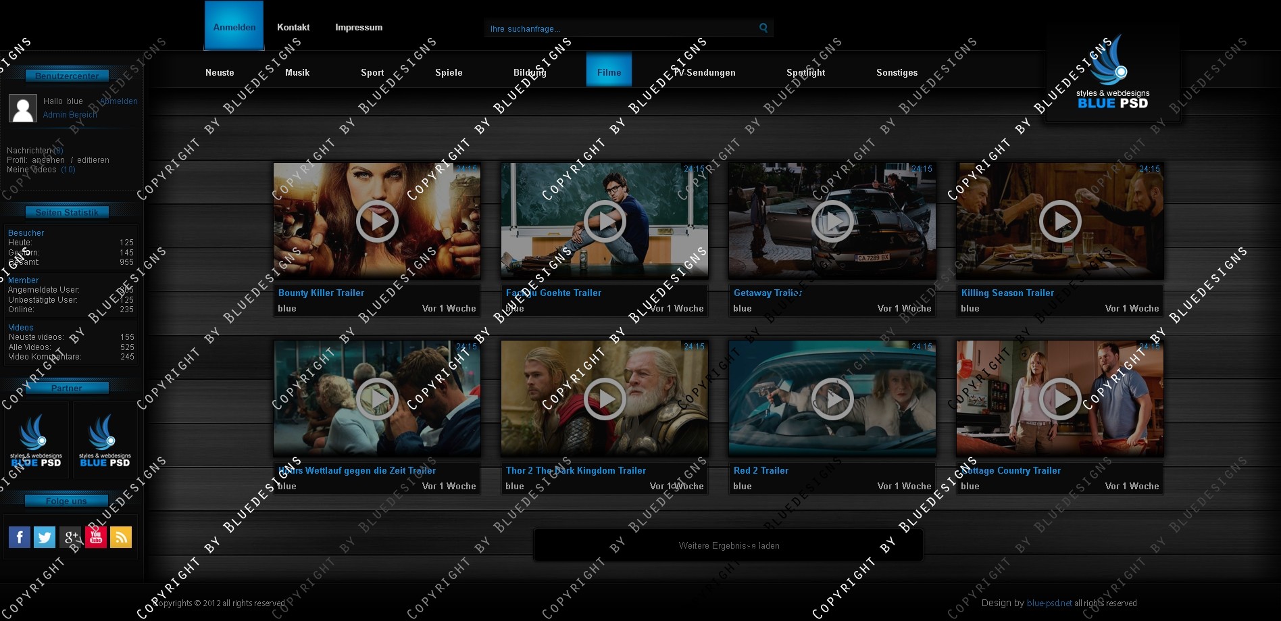Screen dimensions: 1281x621
Task: Select the Spotlight category
Action: (x=805, y=72)
